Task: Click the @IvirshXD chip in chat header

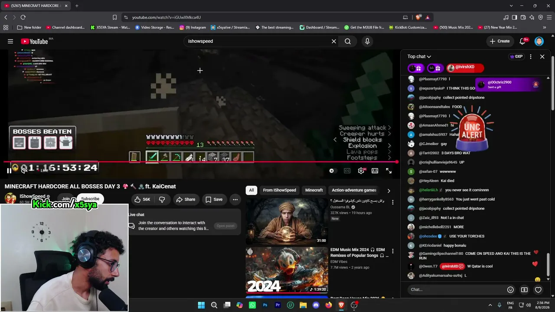Action: tap(464, 68)
